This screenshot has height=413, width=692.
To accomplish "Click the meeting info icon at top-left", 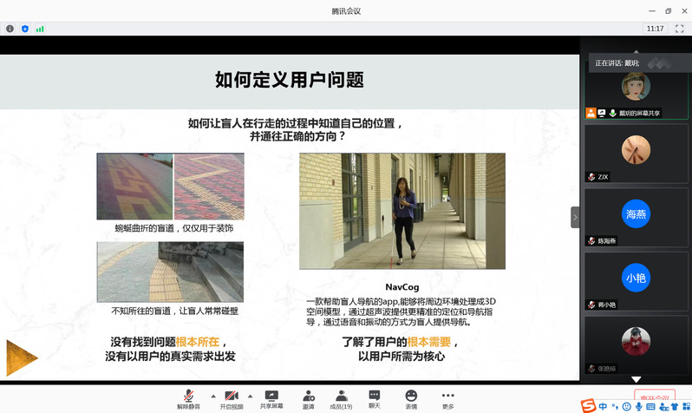I will [x=10, y=29].
